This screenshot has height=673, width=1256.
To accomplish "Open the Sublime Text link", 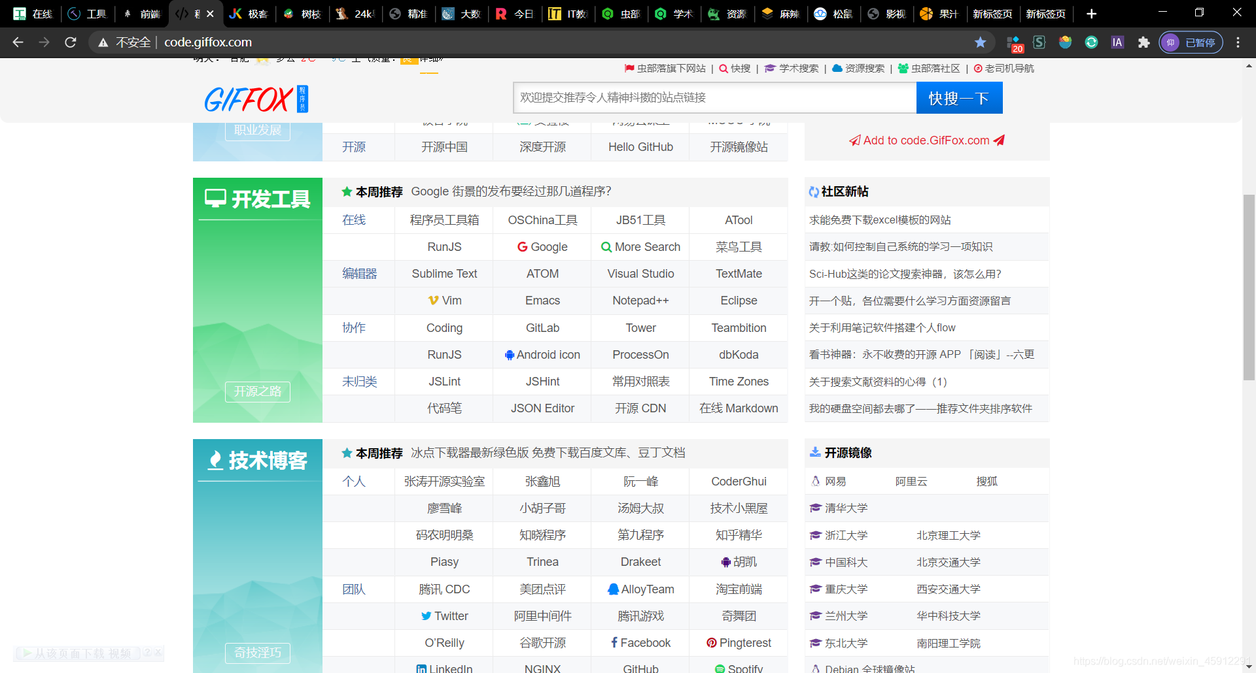I will [x=444, y=274].
